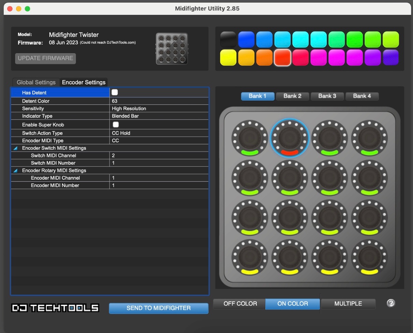Switch to Bank 3
Screen dimensions: 413x333
click(x=327, y=96)
